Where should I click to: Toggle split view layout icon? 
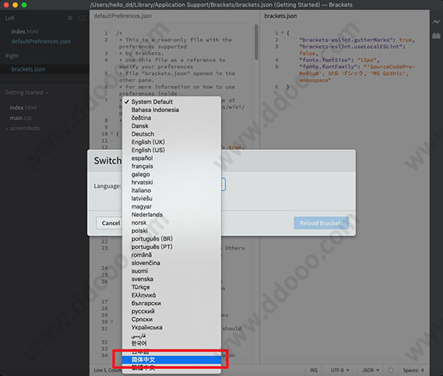[82, 18]
